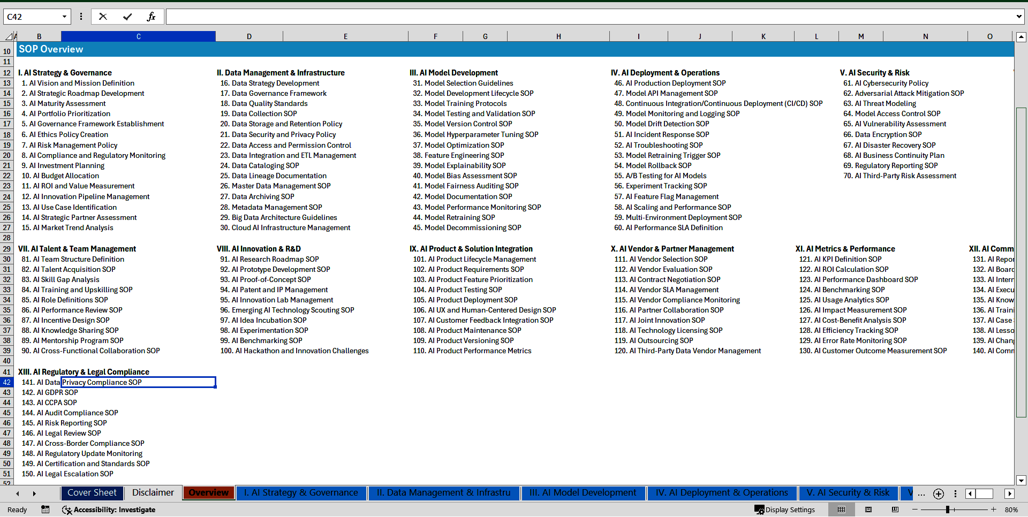Switch to Page Break Preview
Screen dimensions: 1028x517
[895, 510]
